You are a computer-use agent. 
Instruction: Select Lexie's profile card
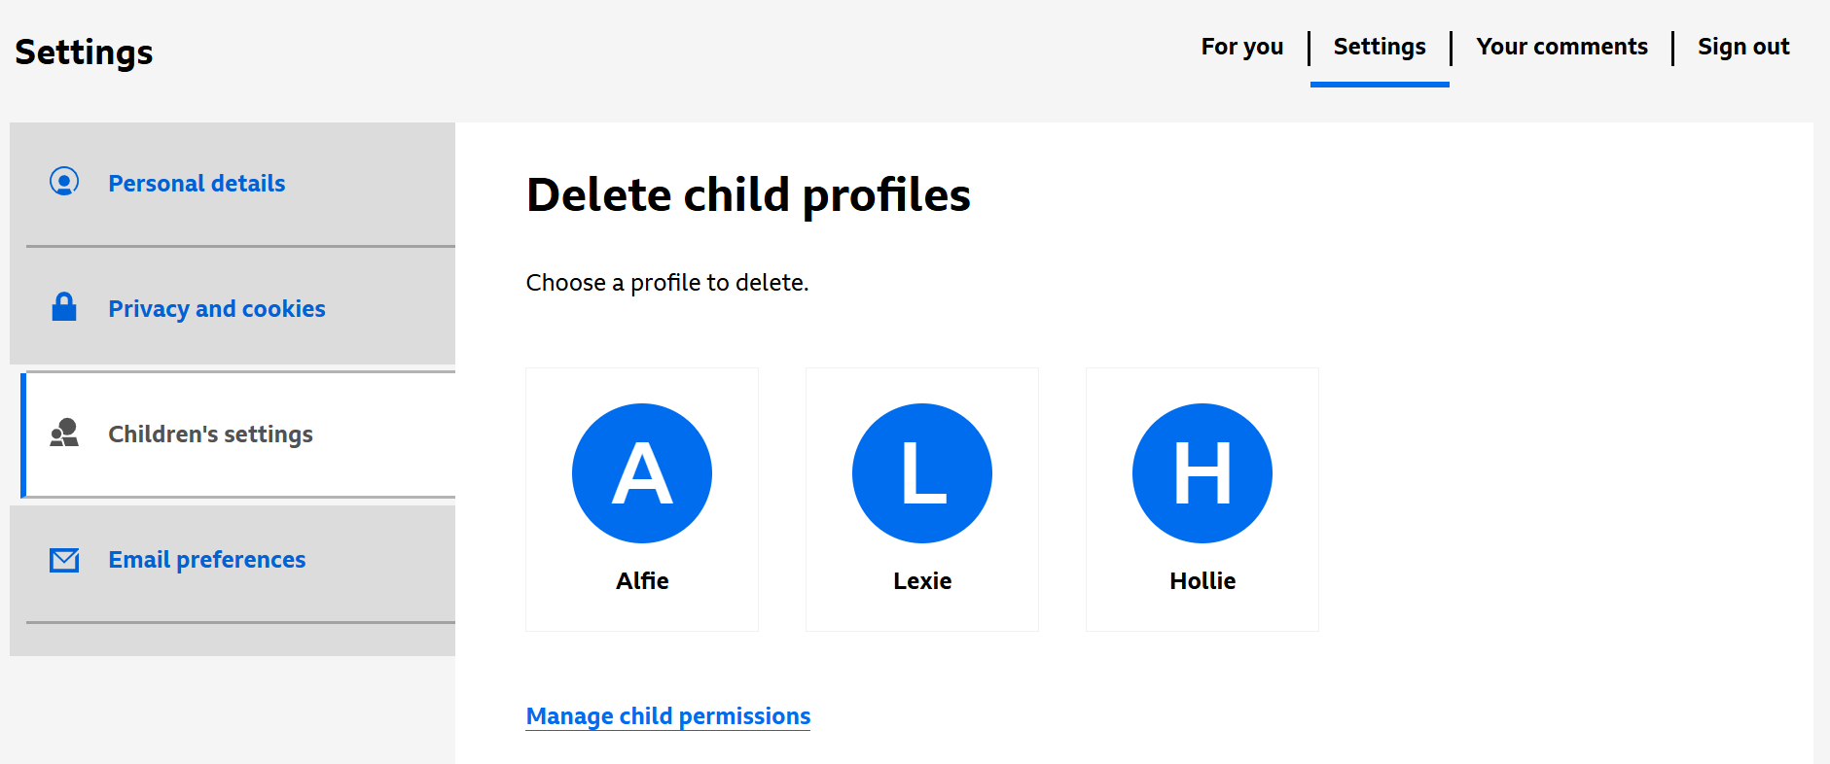coord(921,500)
